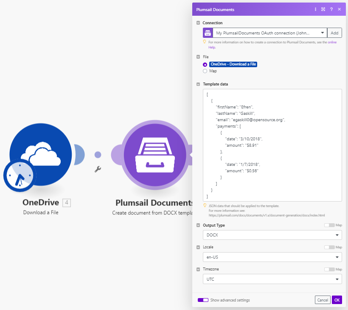The image size is (348, 310).
Task: Open the online Help link
Action: tap(332, 42)
